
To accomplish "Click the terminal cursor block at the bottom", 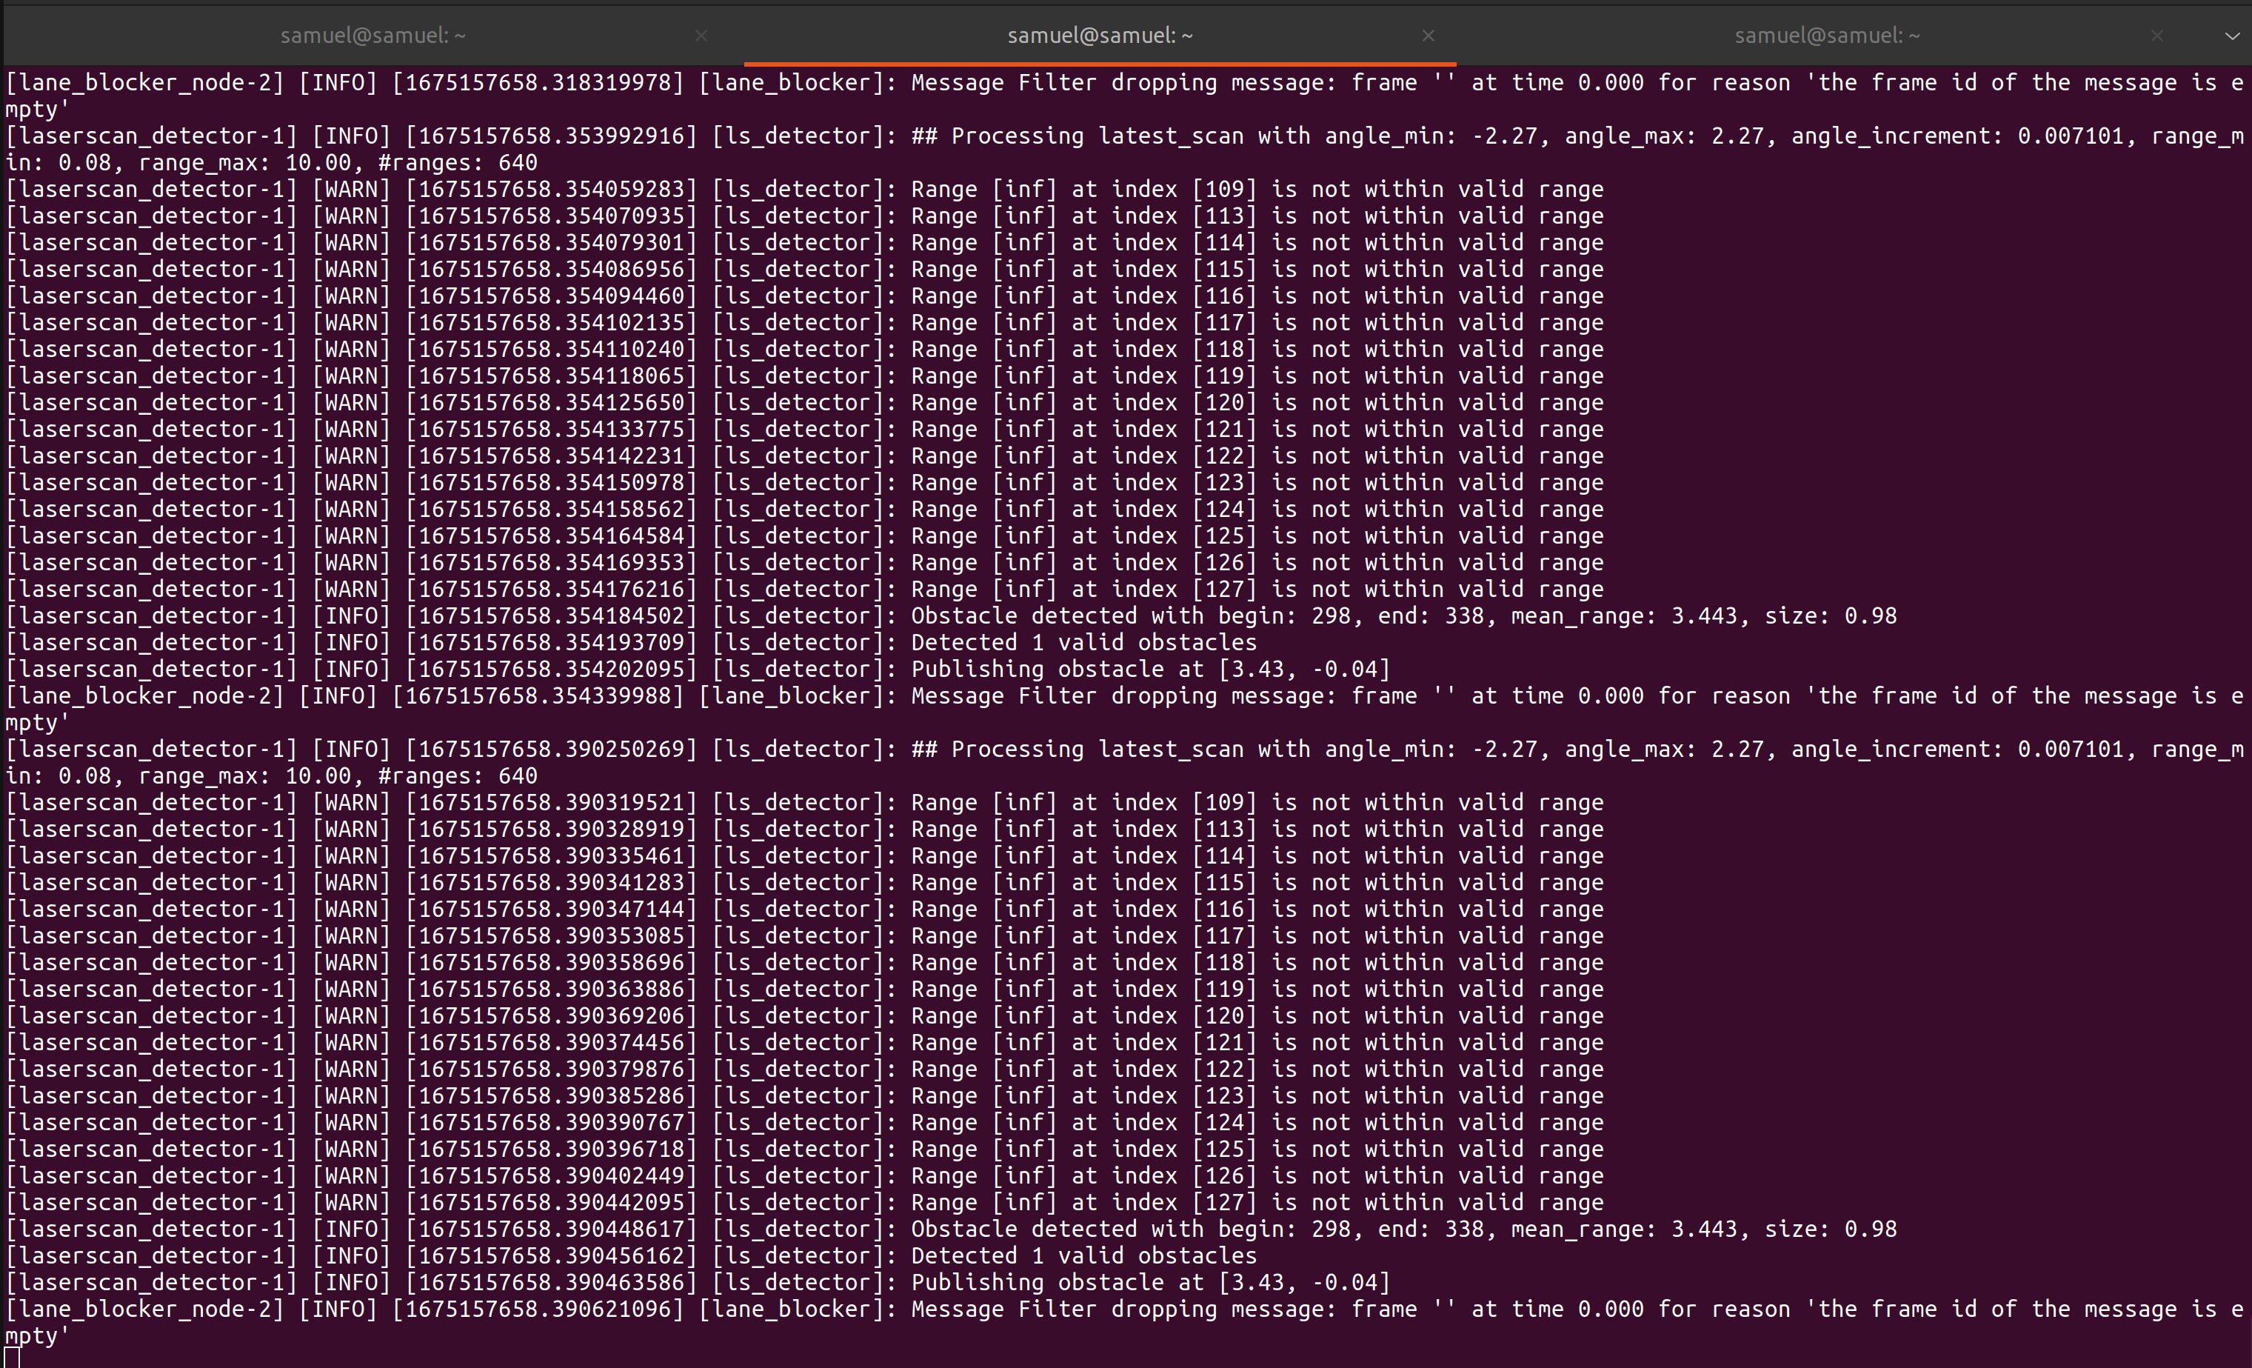I will 11,1357.
